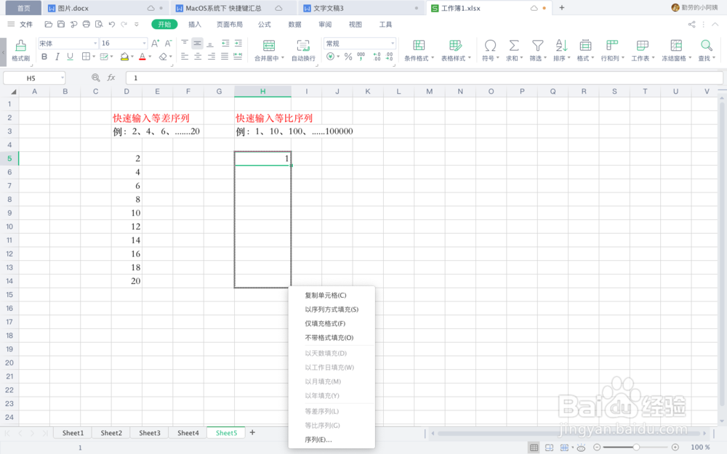This screenshot has height=454, width=727.
Task: Click the zoom slider handle
Action: (x=636, y=447)
